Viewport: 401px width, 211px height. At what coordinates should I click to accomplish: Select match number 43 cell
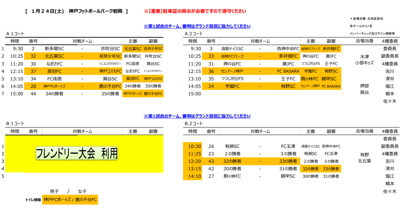211,161
